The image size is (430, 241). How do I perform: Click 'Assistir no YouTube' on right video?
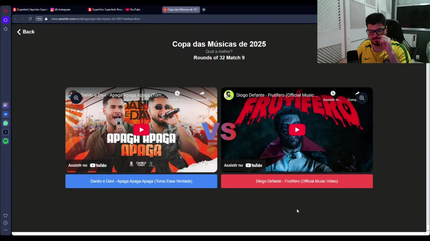click(x=243, y=165)
